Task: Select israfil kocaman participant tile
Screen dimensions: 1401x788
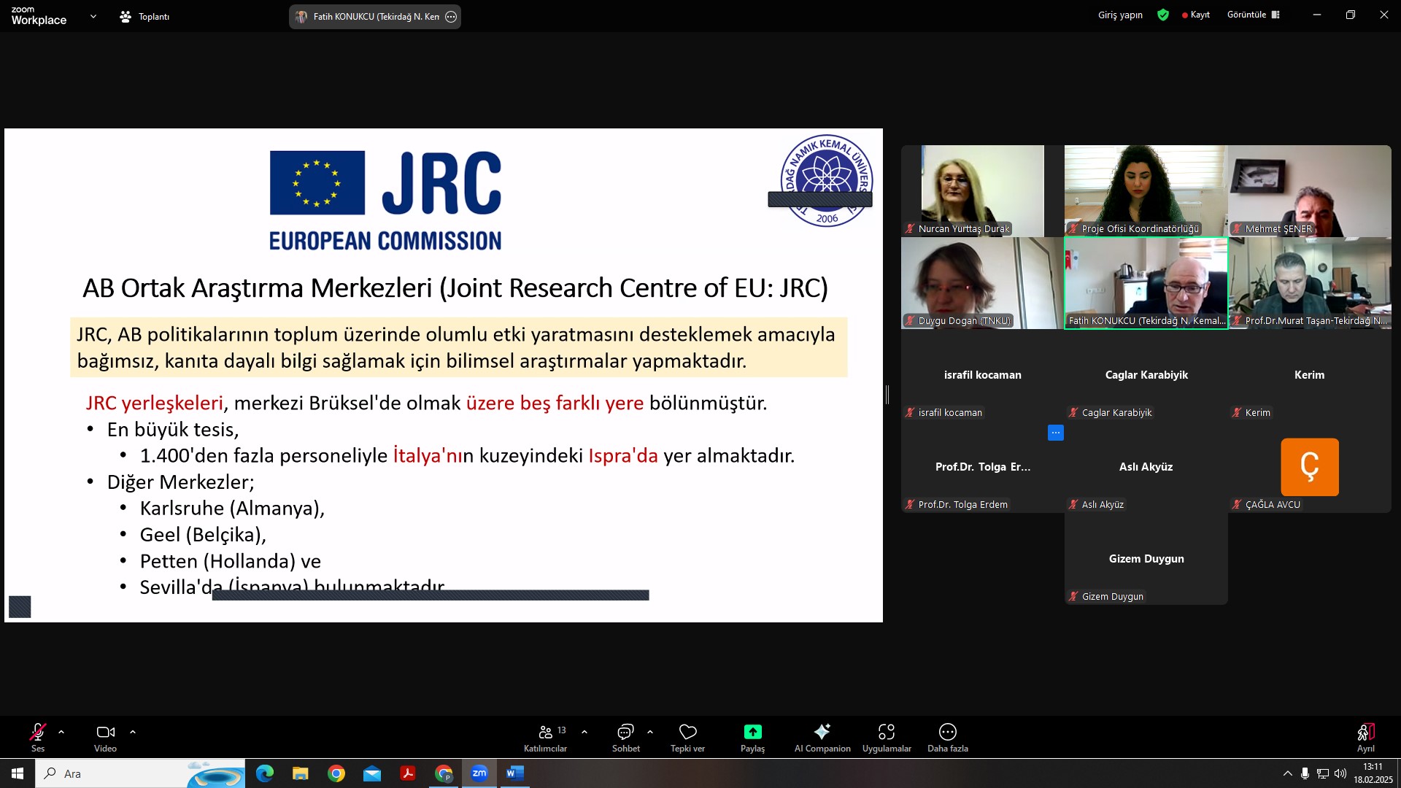Action: tap(982, 375)
